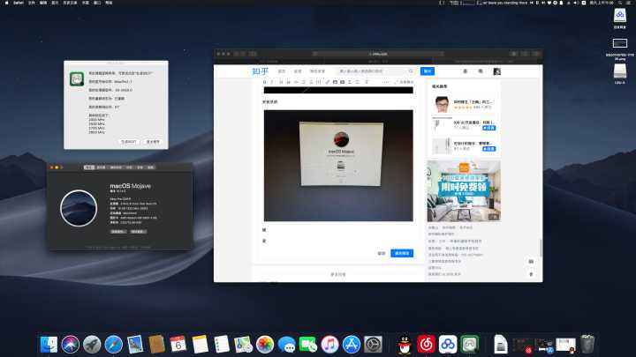Open red NetEase Music icon in Dock
636x357 pixels.
[x=426, y=345]
